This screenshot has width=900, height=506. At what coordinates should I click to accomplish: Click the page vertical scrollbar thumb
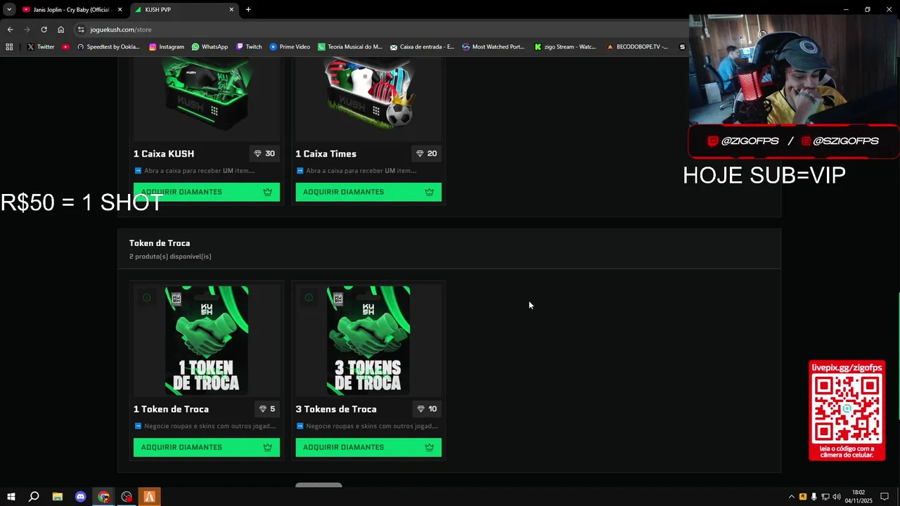coord(897,357)
